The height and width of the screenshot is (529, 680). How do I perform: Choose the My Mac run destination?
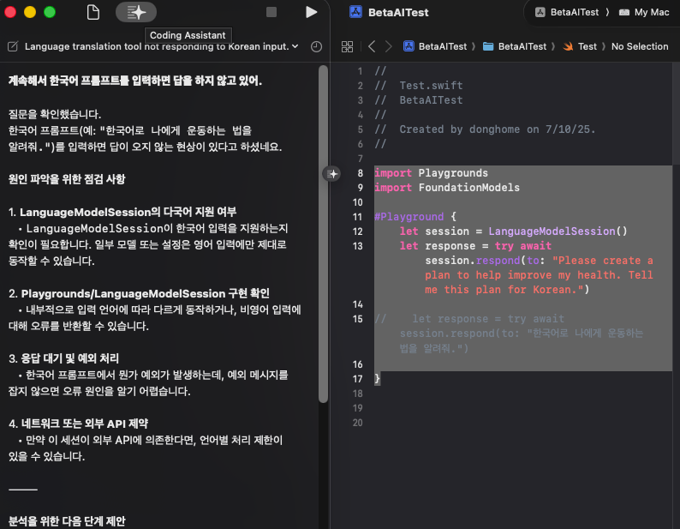(x=644, y=12)
